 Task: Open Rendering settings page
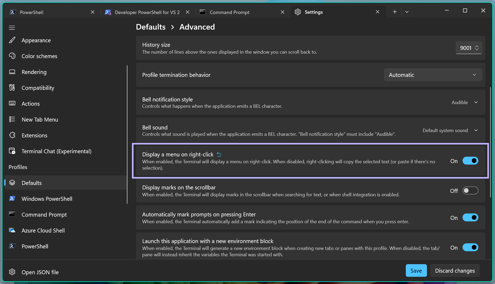pyautogui.click(x=65, y=72)
